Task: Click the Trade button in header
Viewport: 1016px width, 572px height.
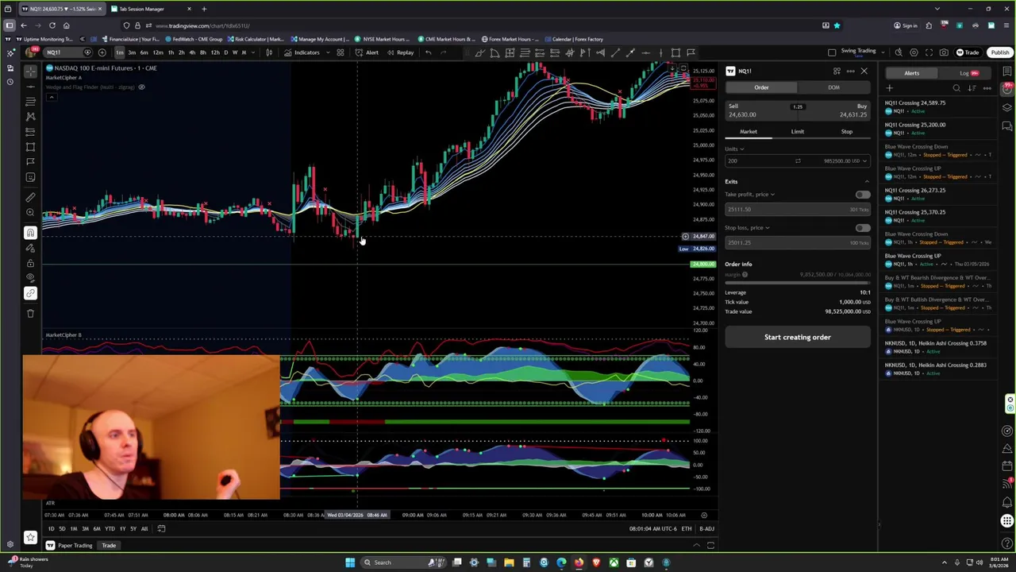Action: coord(968,52)
